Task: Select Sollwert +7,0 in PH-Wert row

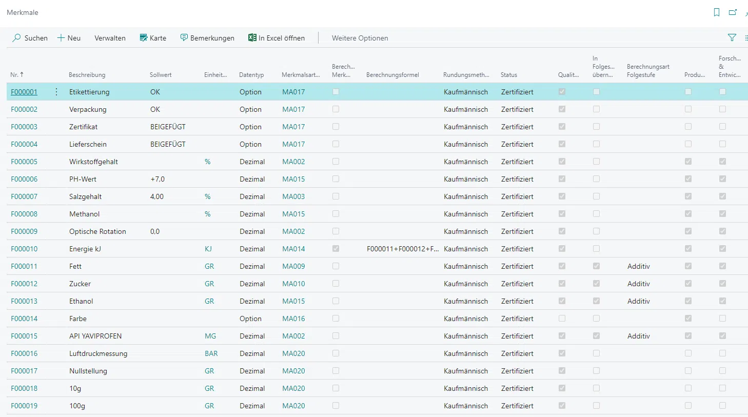Action: click(x=158, y=179)
